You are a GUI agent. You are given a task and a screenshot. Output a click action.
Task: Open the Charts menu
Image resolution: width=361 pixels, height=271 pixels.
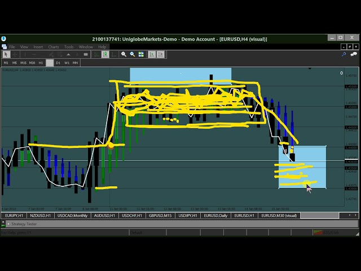coord(54,47)
